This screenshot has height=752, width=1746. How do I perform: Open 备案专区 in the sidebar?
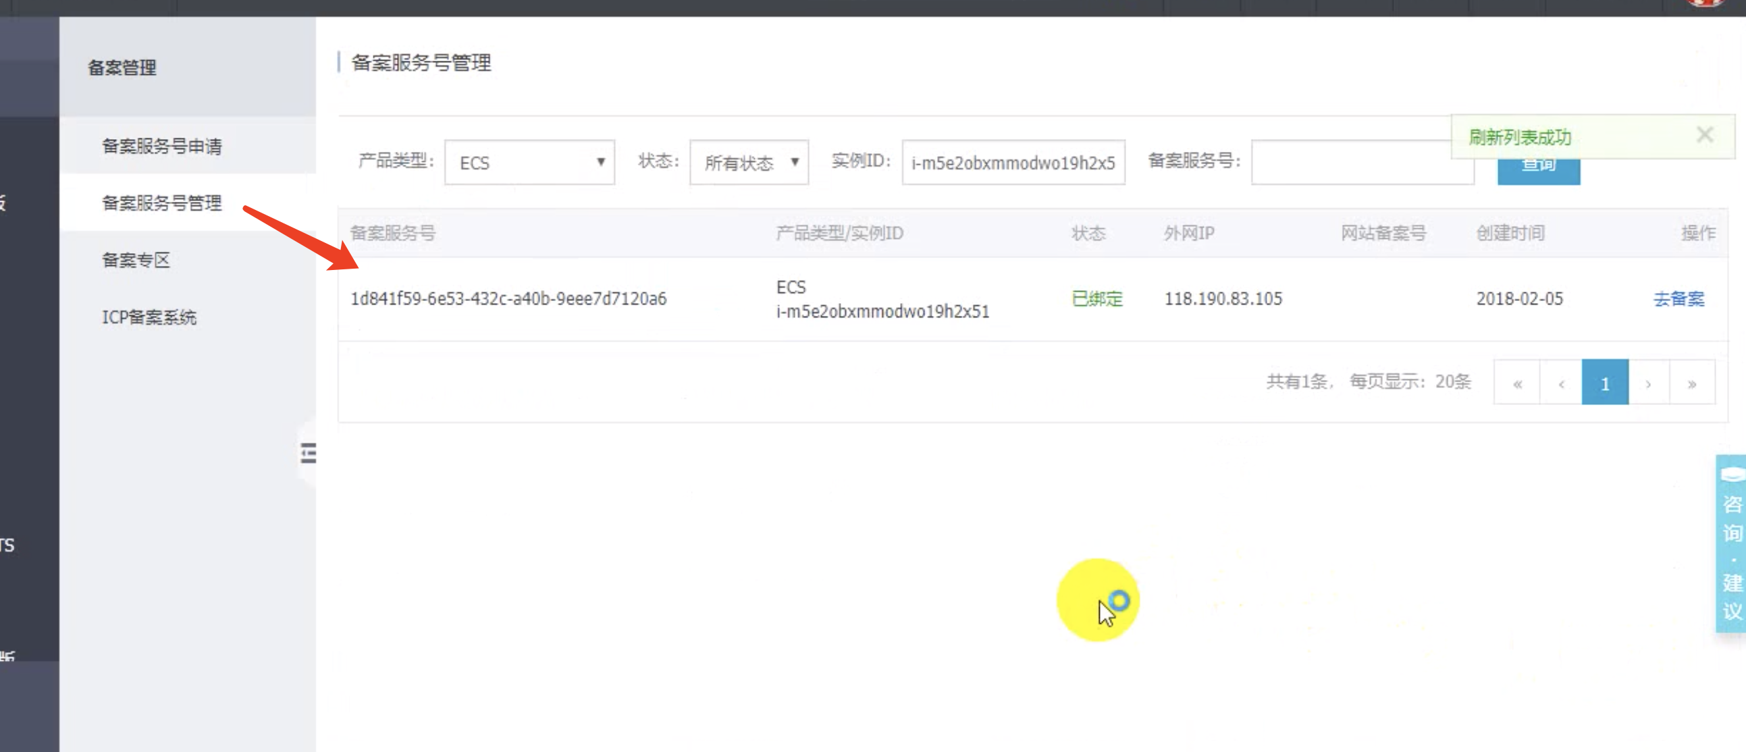(x=136, y=260)
